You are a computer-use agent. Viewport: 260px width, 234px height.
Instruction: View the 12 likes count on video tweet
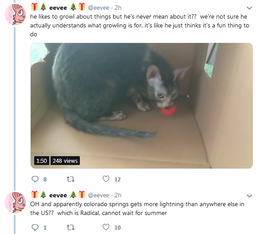(118, 180)
